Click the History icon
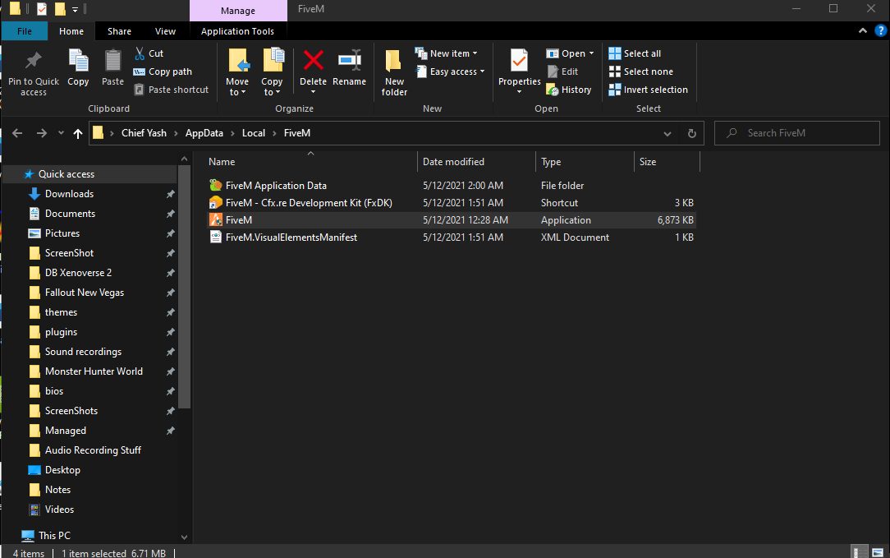890x558 pixels. [553, 90]
